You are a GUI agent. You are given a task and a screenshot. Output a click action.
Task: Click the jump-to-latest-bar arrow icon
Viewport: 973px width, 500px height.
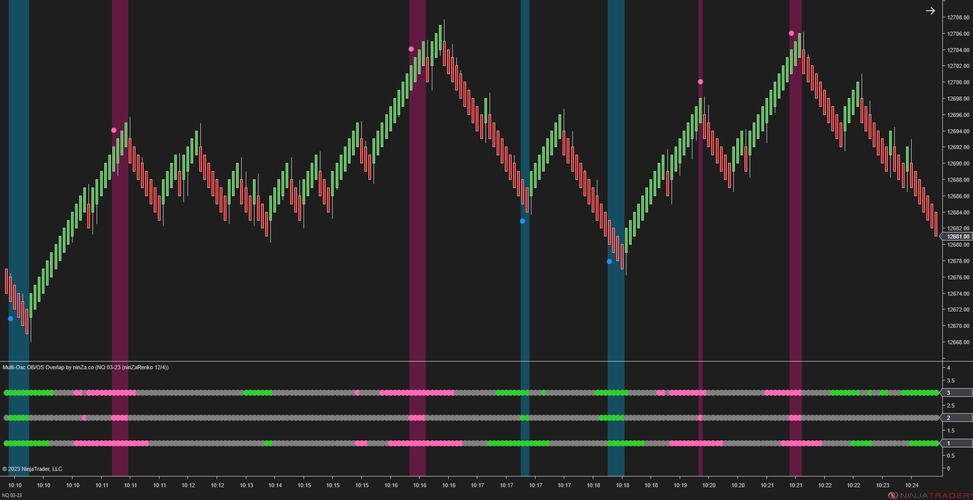click(x=930, y=10)
